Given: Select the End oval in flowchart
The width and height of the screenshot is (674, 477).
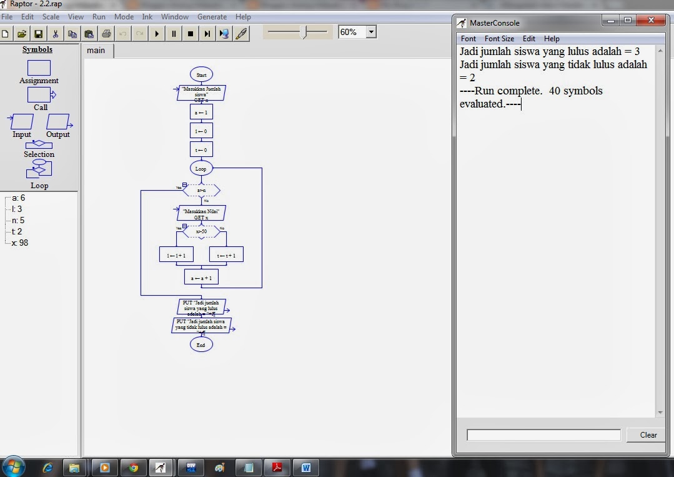Looking at the screenshot, I should (201, 344).
